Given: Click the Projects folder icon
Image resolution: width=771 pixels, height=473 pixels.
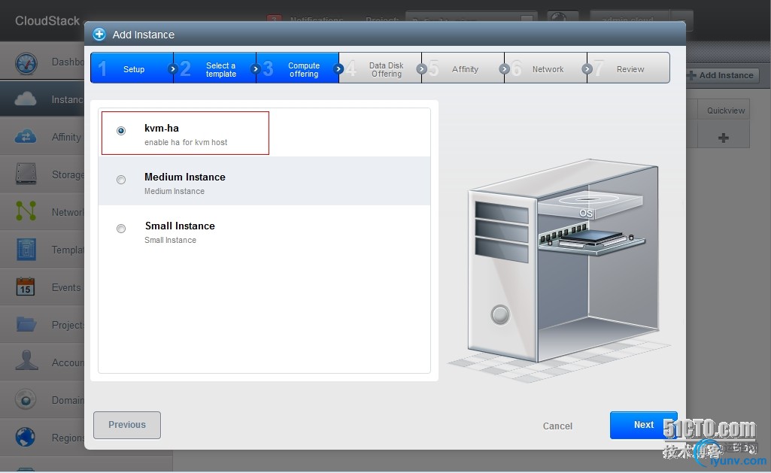Looking at the screenshot, I should tap(26, 324).
